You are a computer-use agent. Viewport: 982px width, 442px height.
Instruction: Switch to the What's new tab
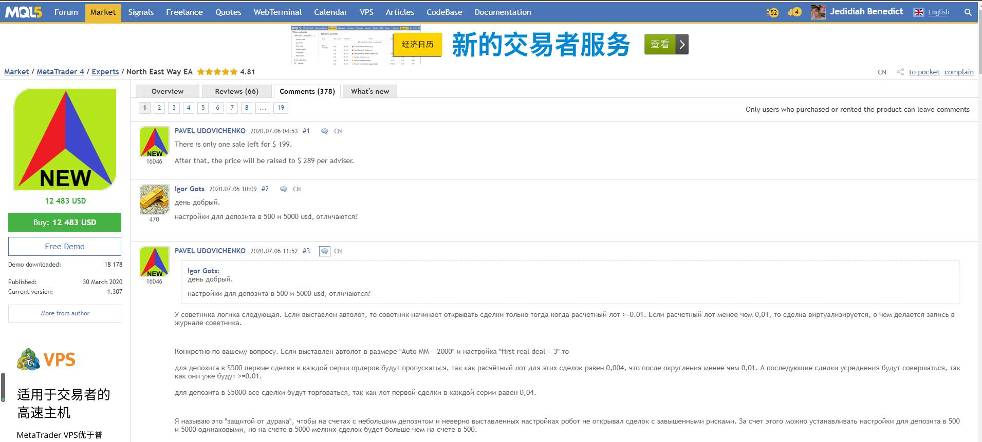coord(370,91)
